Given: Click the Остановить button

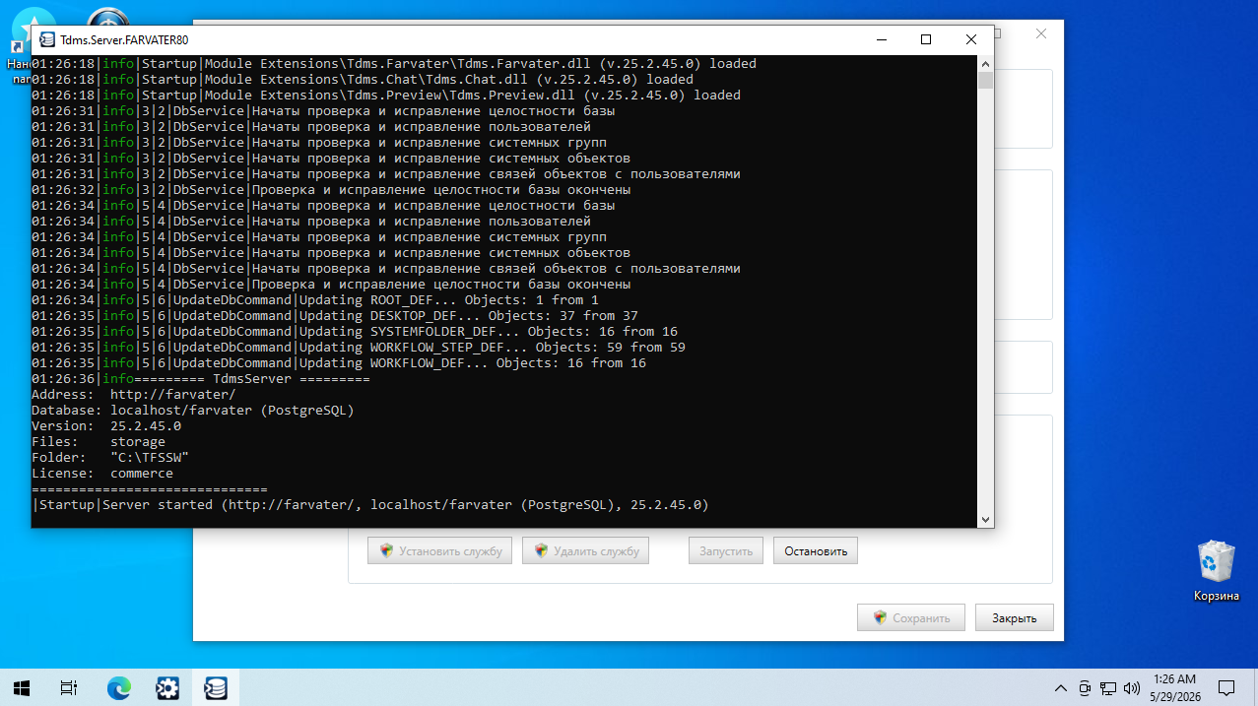Looking at the screenshot, I should coord(816,551).
